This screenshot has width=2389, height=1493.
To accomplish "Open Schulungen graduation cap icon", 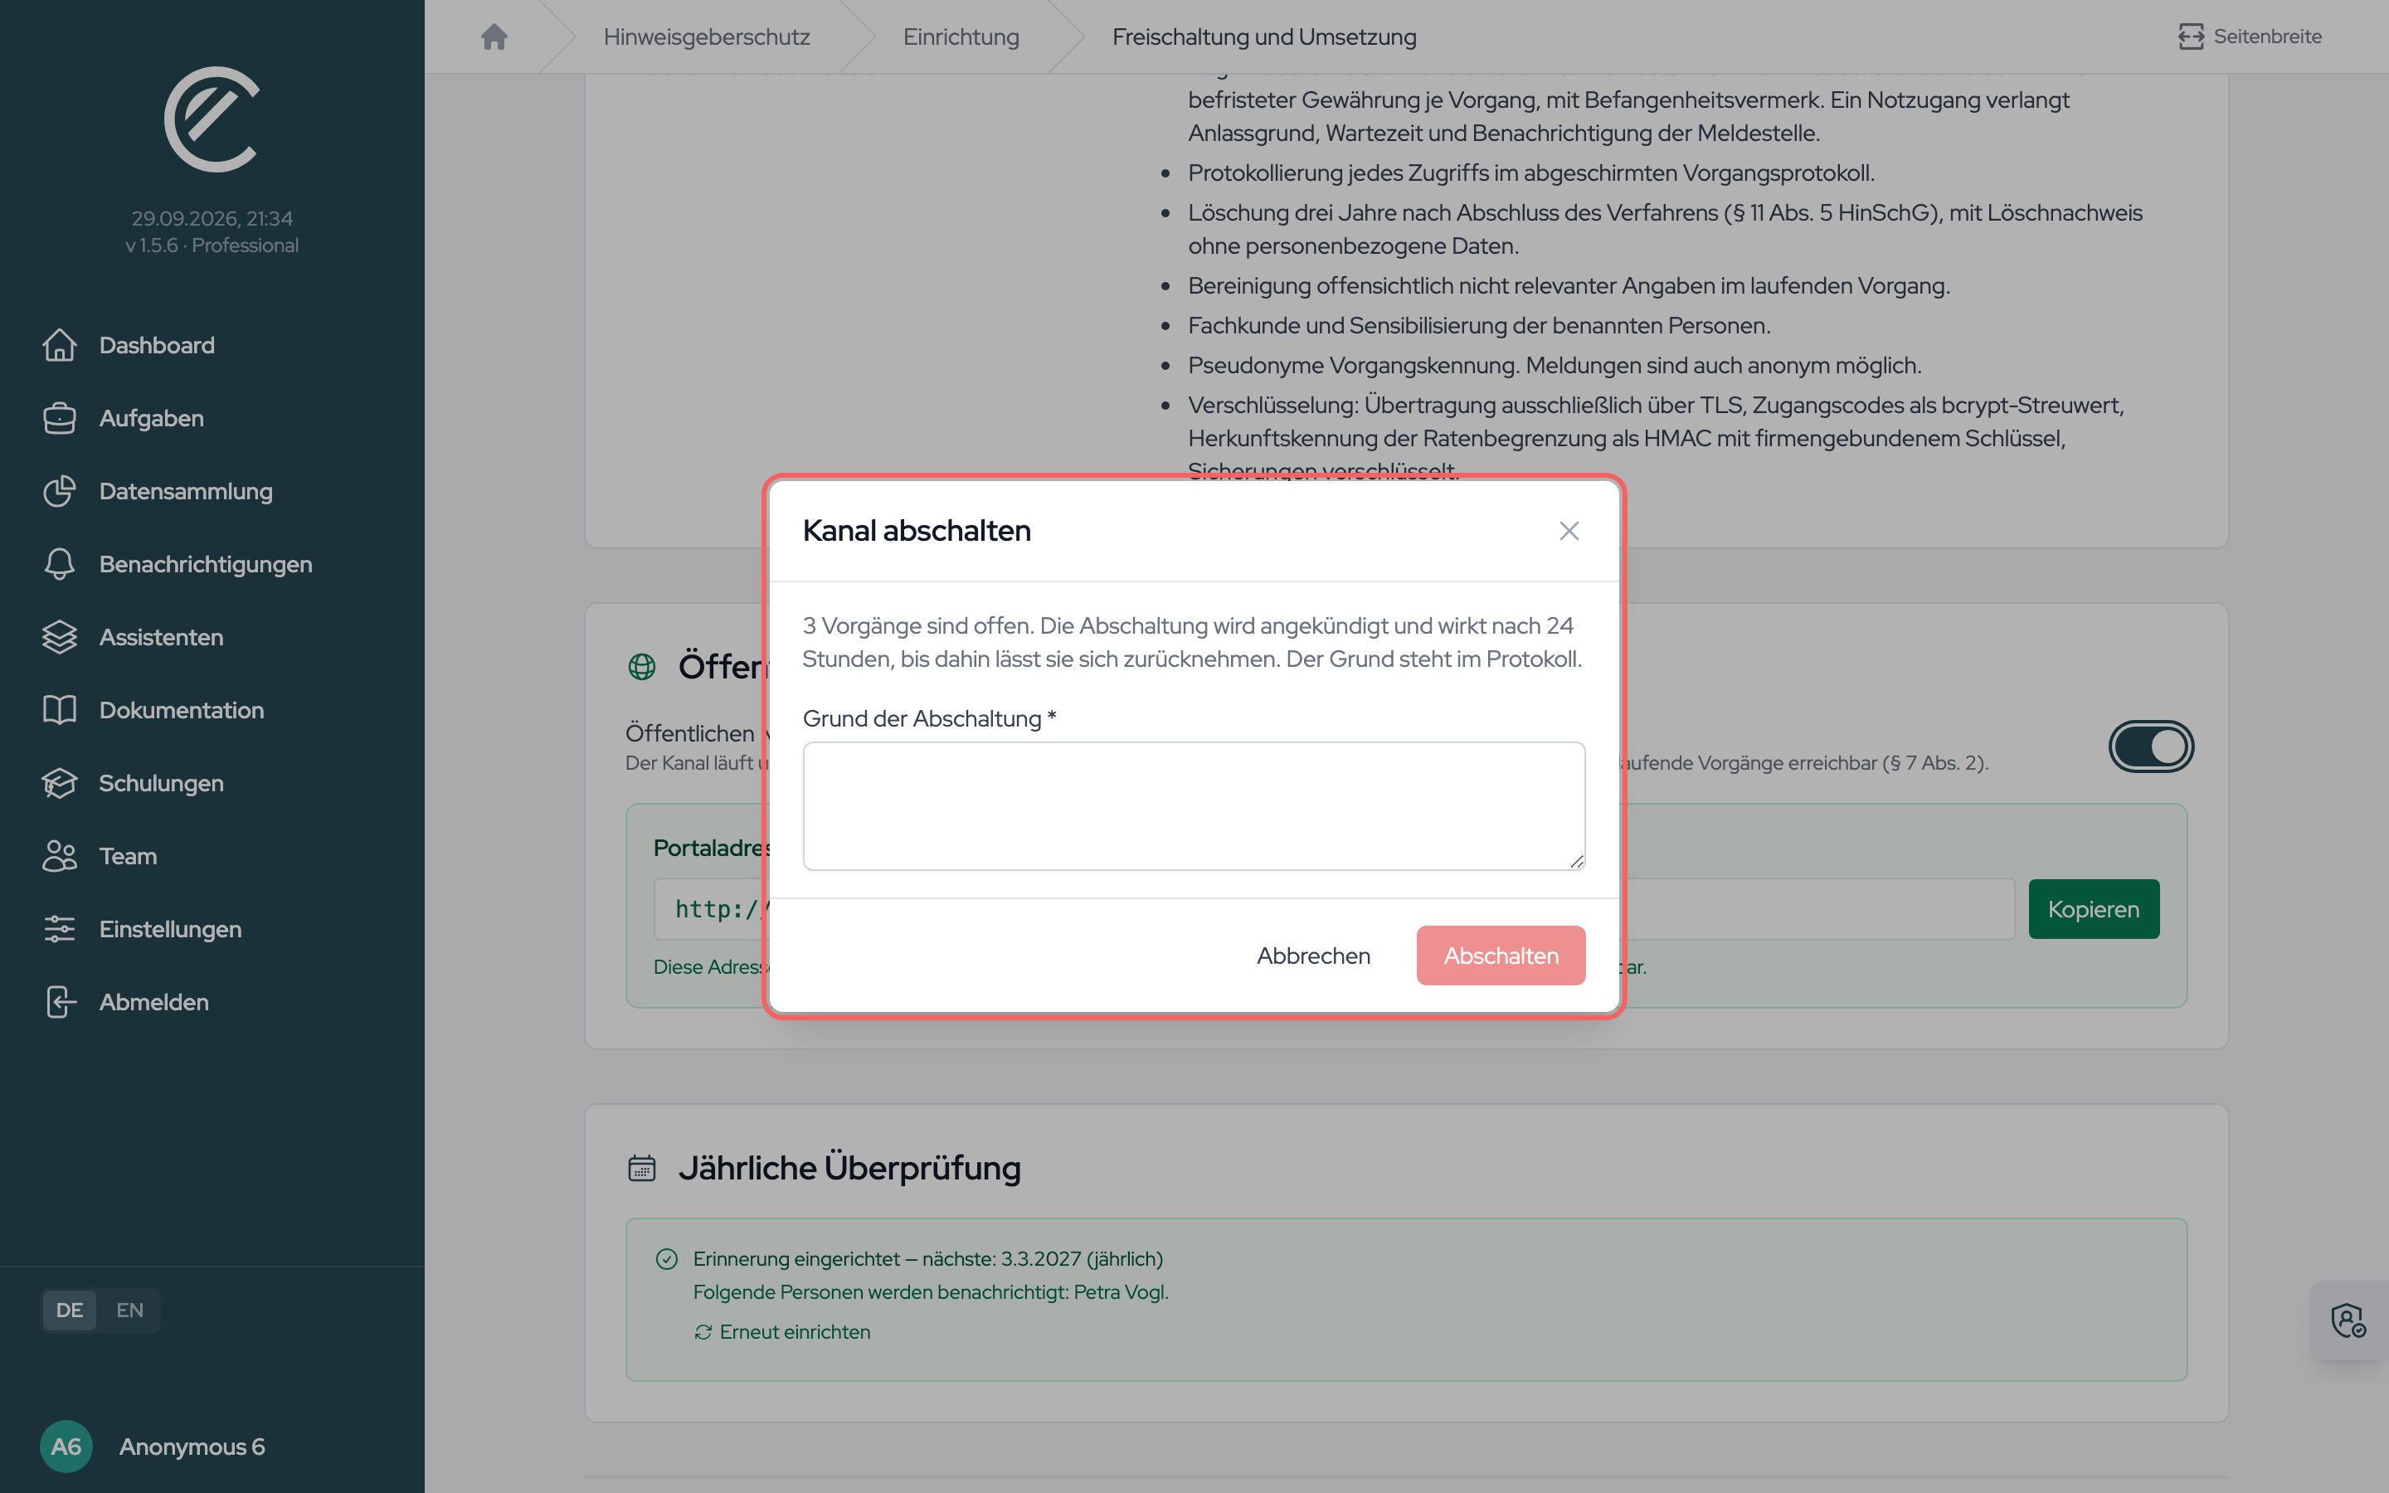I will (59, 783).
